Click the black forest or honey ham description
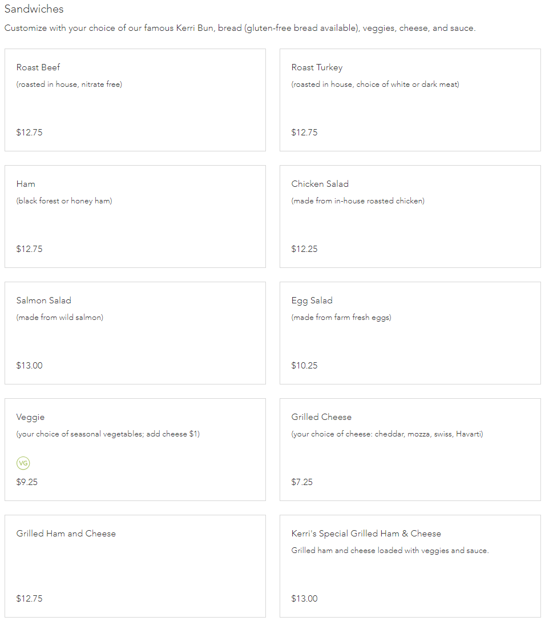The height and width of the screenshot is (621, 545). pos(64,201)
